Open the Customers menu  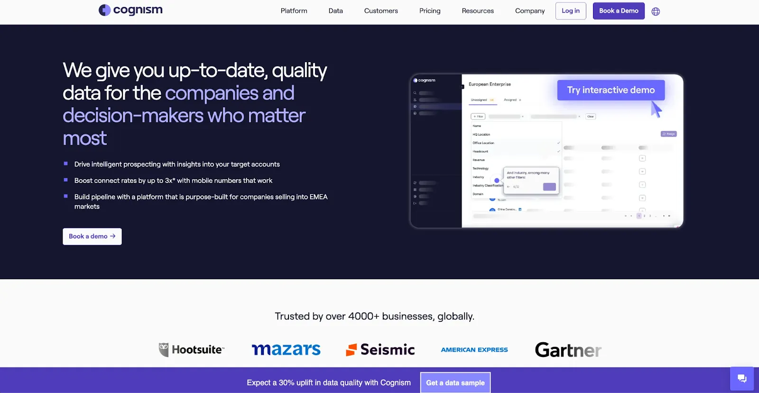coord(381,11)
